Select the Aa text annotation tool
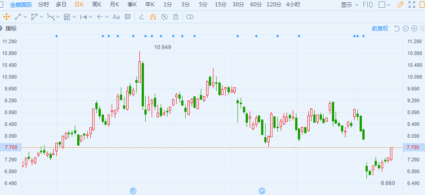Viewport: 425px width, 195px height. pos(116,17)
